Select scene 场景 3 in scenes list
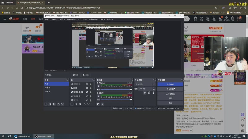Screen dimensions: 248x139 coord(56,91)
